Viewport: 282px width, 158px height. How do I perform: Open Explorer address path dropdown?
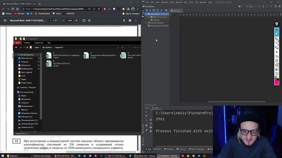(118, 47)
